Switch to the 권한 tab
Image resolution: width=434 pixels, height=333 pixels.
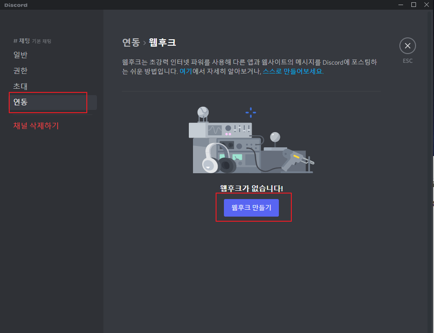[53, 71]
